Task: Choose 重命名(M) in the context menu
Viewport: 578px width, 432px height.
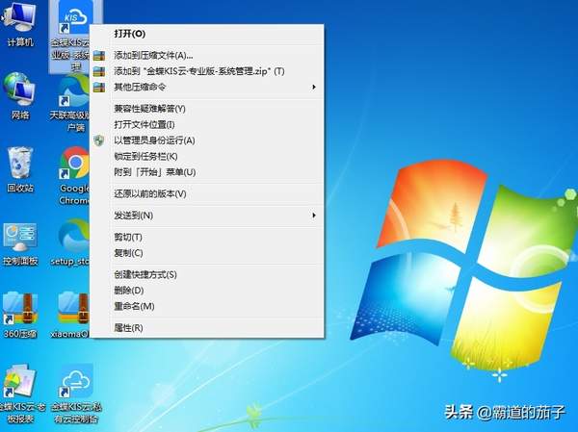Action: click(207, 306)
